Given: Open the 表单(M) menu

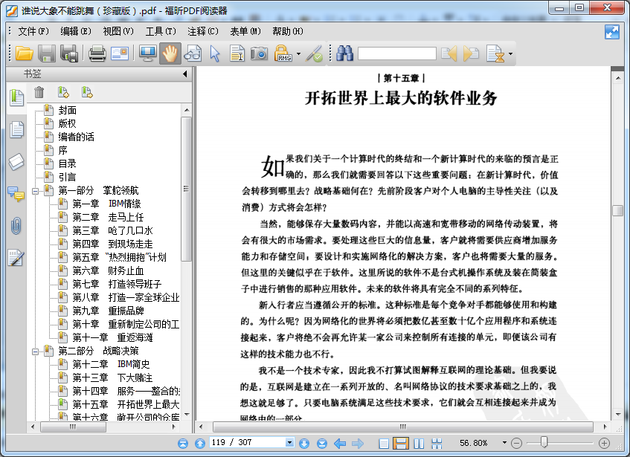Looking at the screenshot, I should coord(245,31).
